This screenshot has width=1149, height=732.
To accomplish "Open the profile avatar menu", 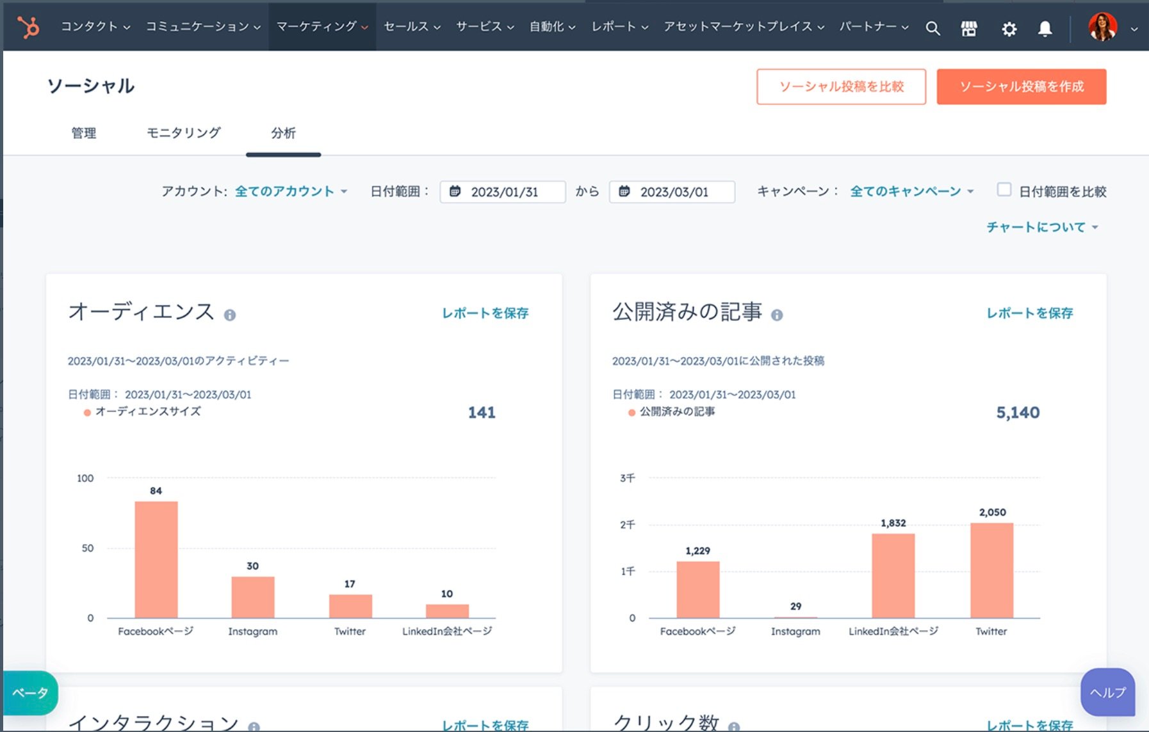I will (x=1103, y=28).
